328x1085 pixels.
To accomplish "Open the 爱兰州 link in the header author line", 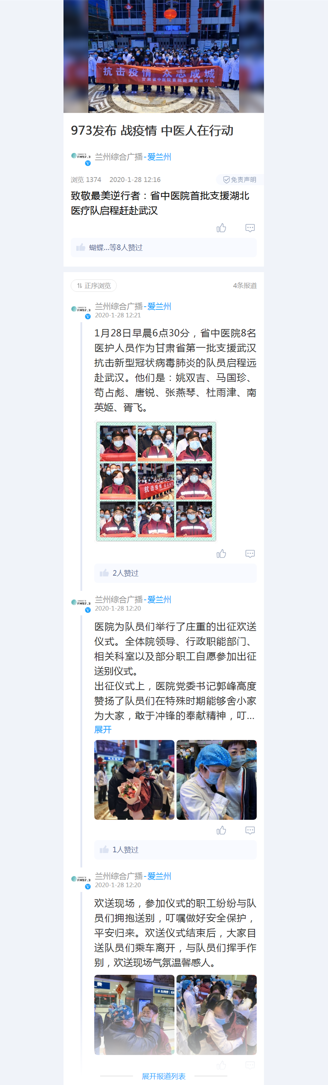I will [x=159, y=157].
